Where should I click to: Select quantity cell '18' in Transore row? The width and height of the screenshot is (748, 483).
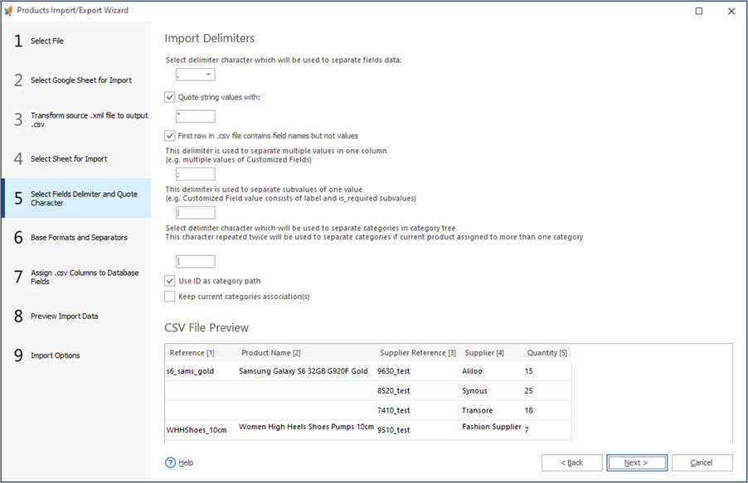[x=528, y=411]
